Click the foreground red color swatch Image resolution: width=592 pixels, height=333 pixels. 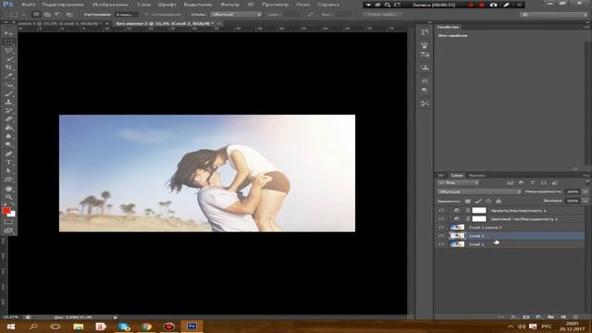6,210
